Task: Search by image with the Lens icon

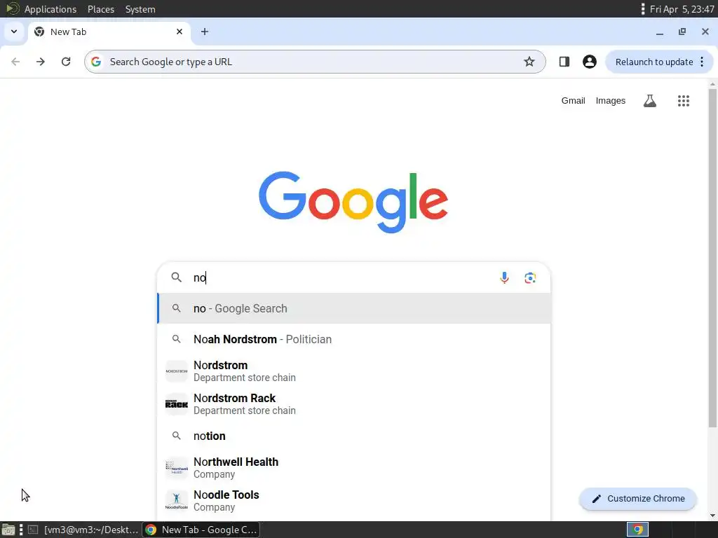Action: (530, 277)
